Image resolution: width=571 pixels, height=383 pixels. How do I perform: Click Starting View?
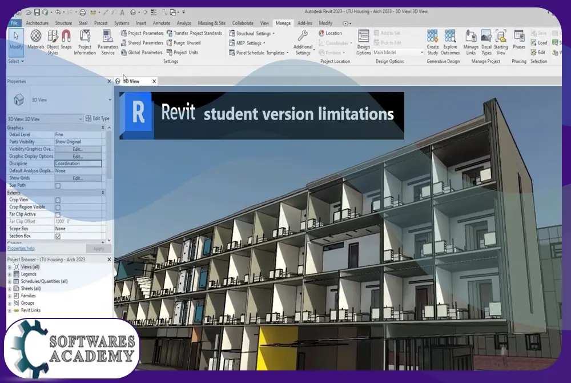(x=501, y=42)
